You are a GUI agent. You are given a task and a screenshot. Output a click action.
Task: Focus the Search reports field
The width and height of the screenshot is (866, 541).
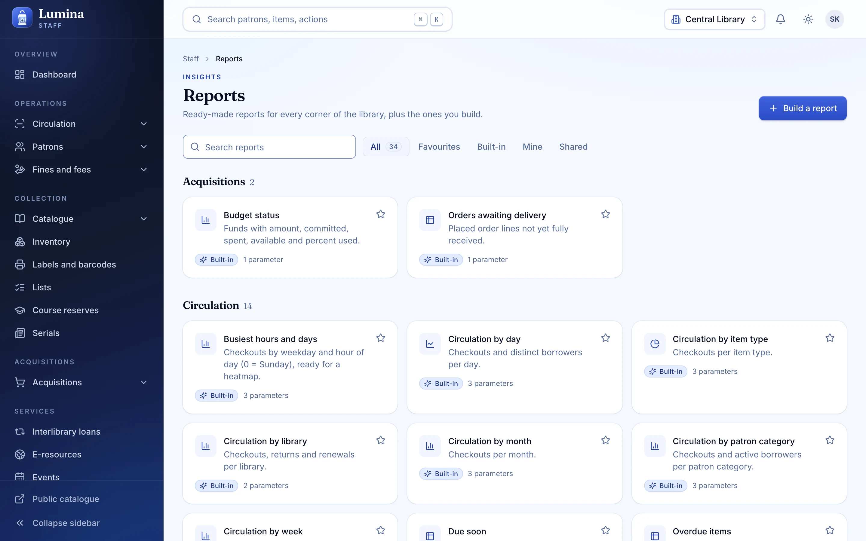click(269, 147)
